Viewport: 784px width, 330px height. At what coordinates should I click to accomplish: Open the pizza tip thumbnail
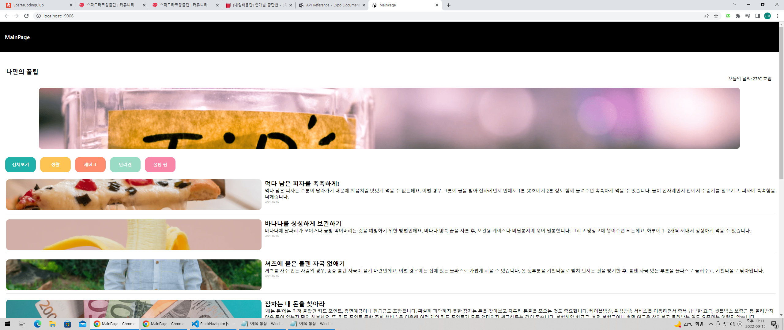point(134,195)
